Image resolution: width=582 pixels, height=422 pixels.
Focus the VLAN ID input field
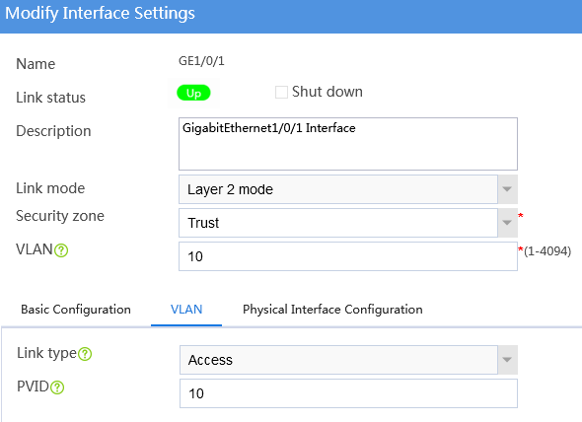[x=348, y=256]
